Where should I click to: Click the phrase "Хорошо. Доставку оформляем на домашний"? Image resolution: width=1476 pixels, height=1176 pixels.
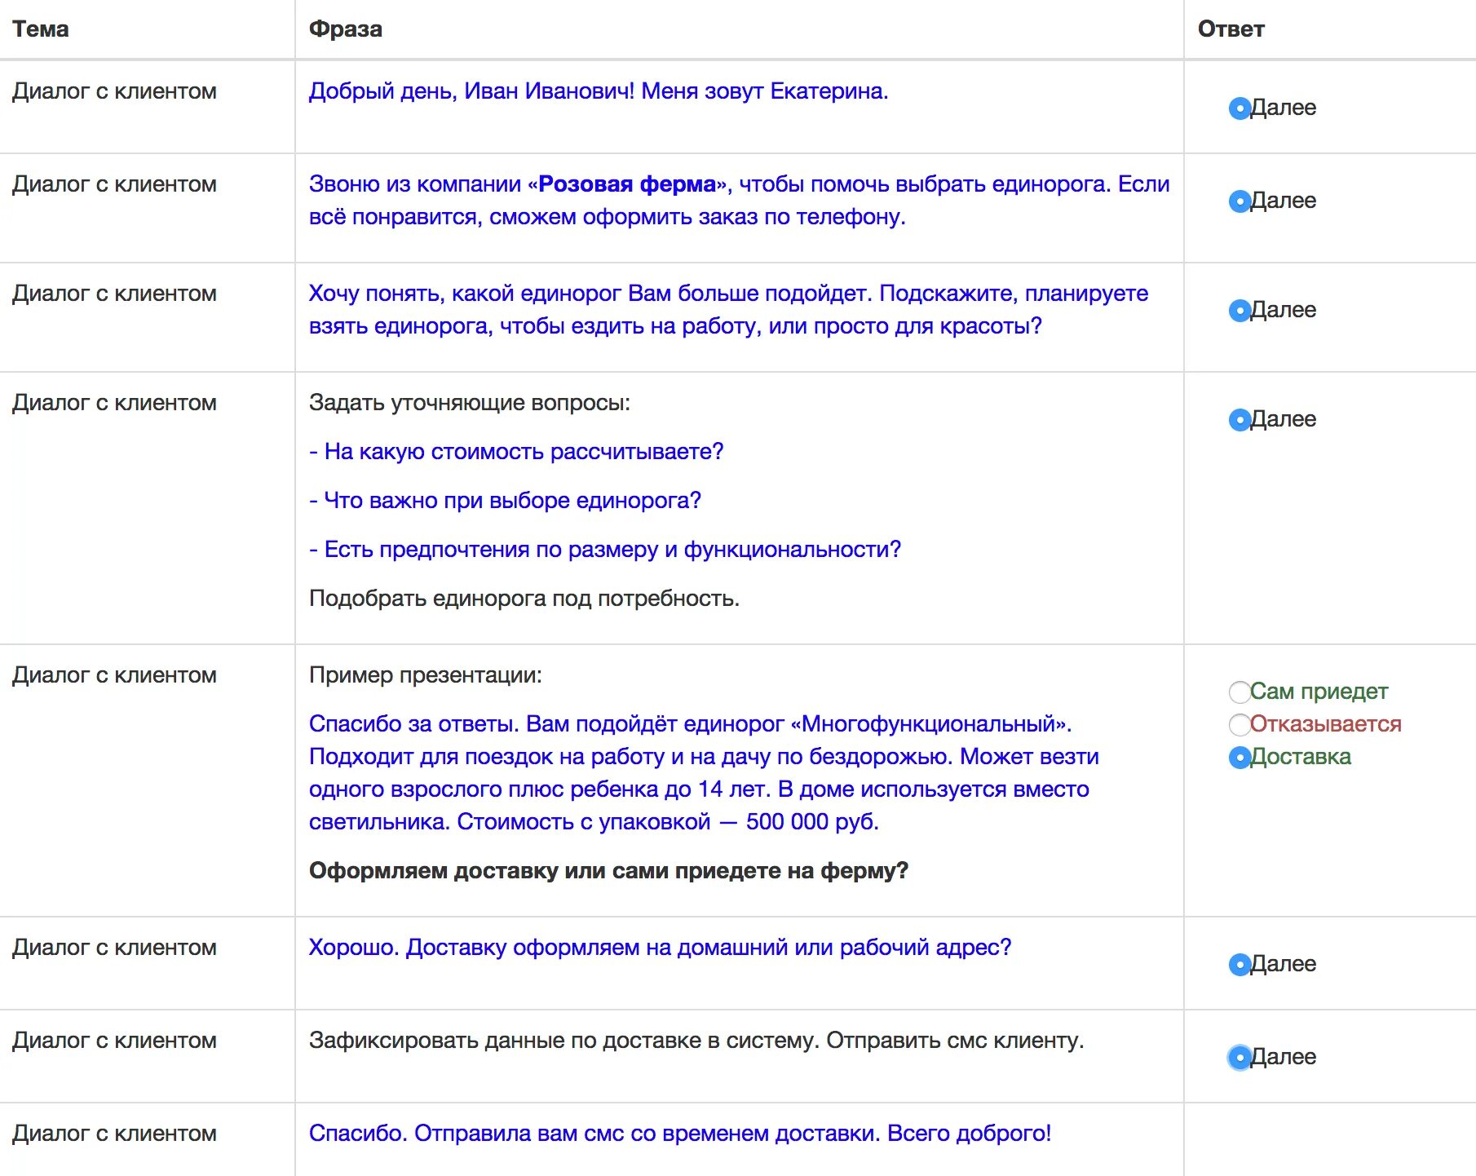click(x=659, y=948)
